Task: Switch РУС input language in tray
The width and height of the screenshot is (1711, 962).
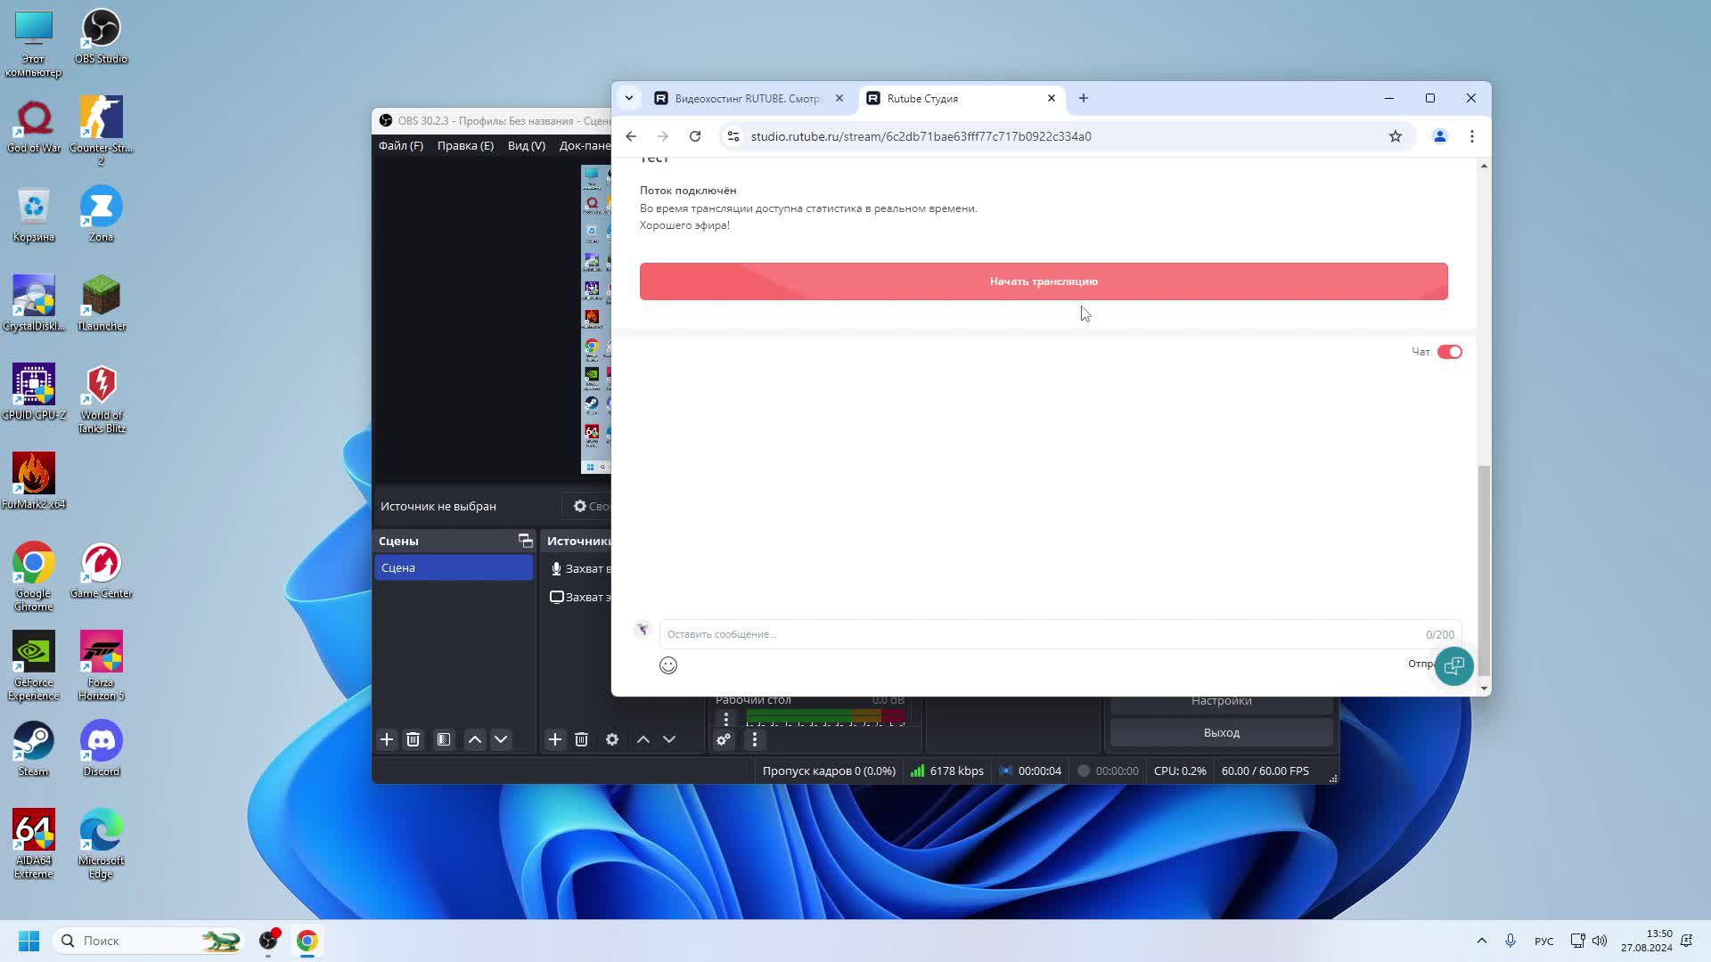Action: click(1543, 942)
